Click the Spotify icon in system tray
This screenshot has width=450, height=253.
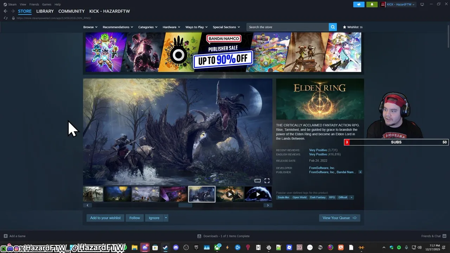tap(399, 248)
